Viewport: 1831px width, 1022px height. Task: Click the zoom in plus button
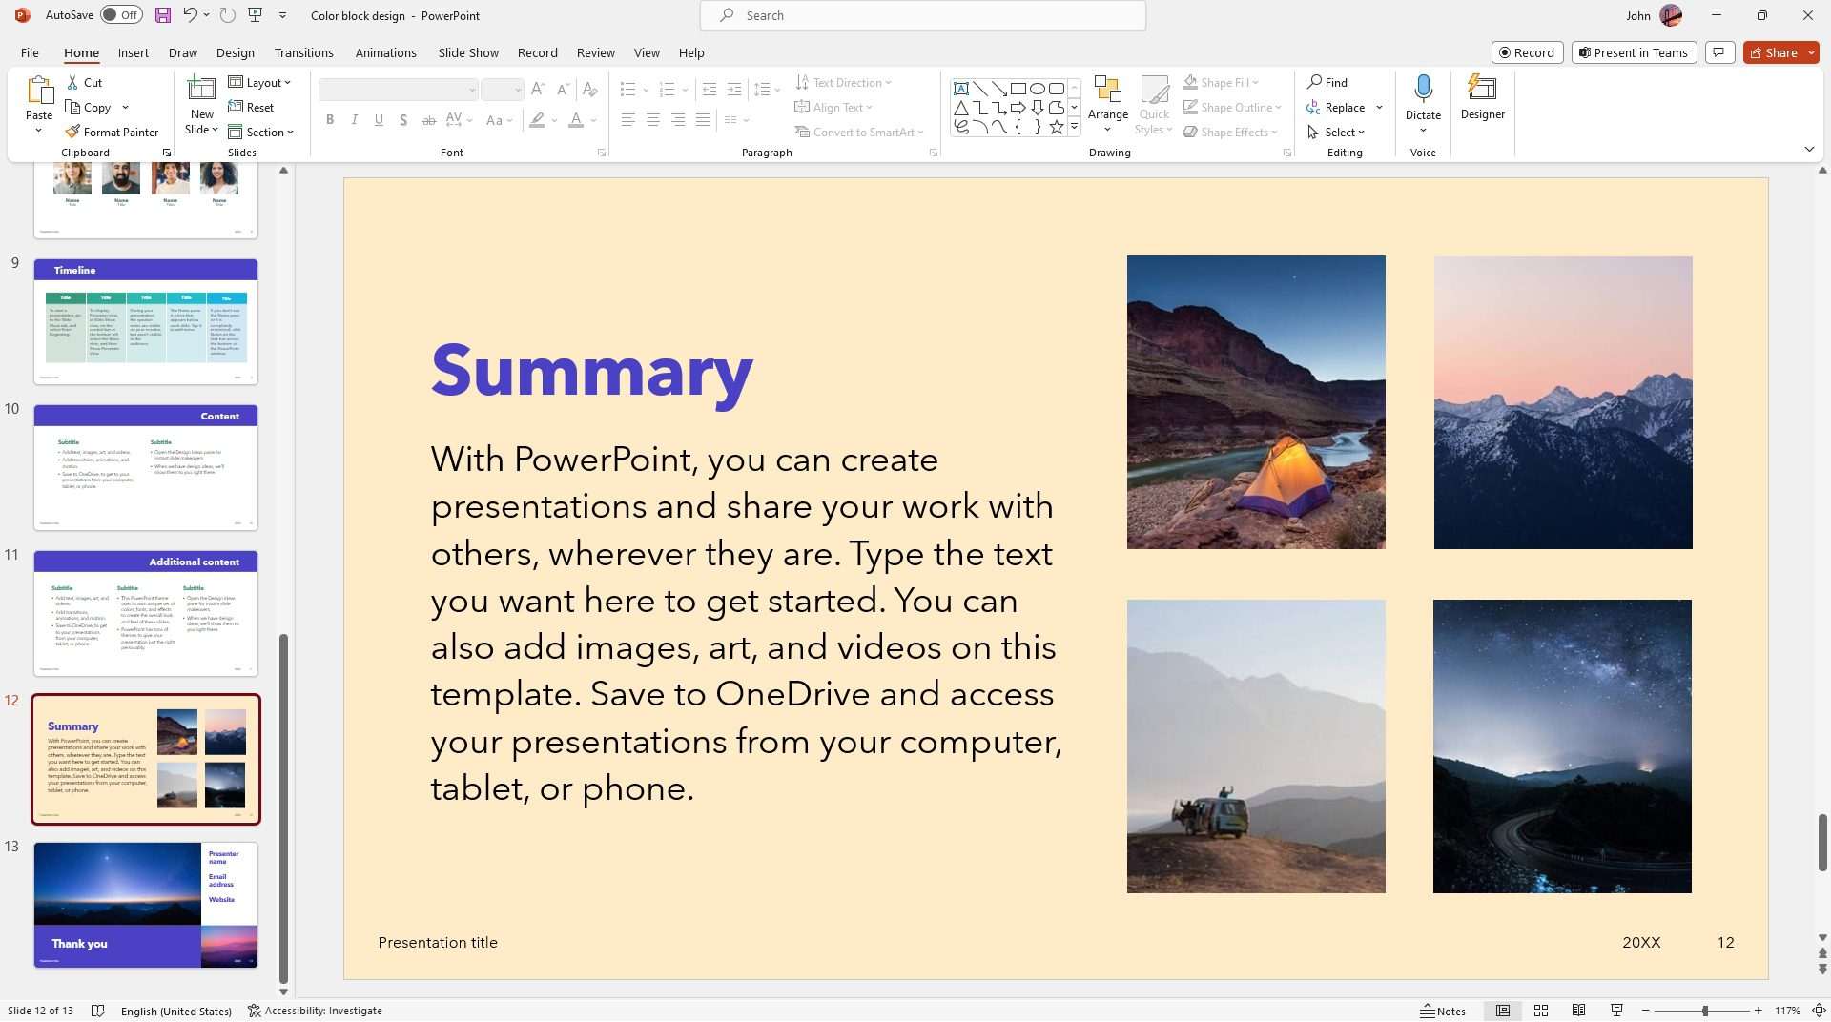1758,1011
